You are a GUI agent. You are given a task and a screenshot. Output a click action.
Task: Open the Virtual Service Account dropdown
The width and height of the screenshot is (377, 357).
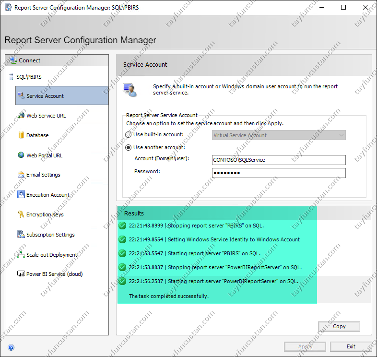pos(279,135)
